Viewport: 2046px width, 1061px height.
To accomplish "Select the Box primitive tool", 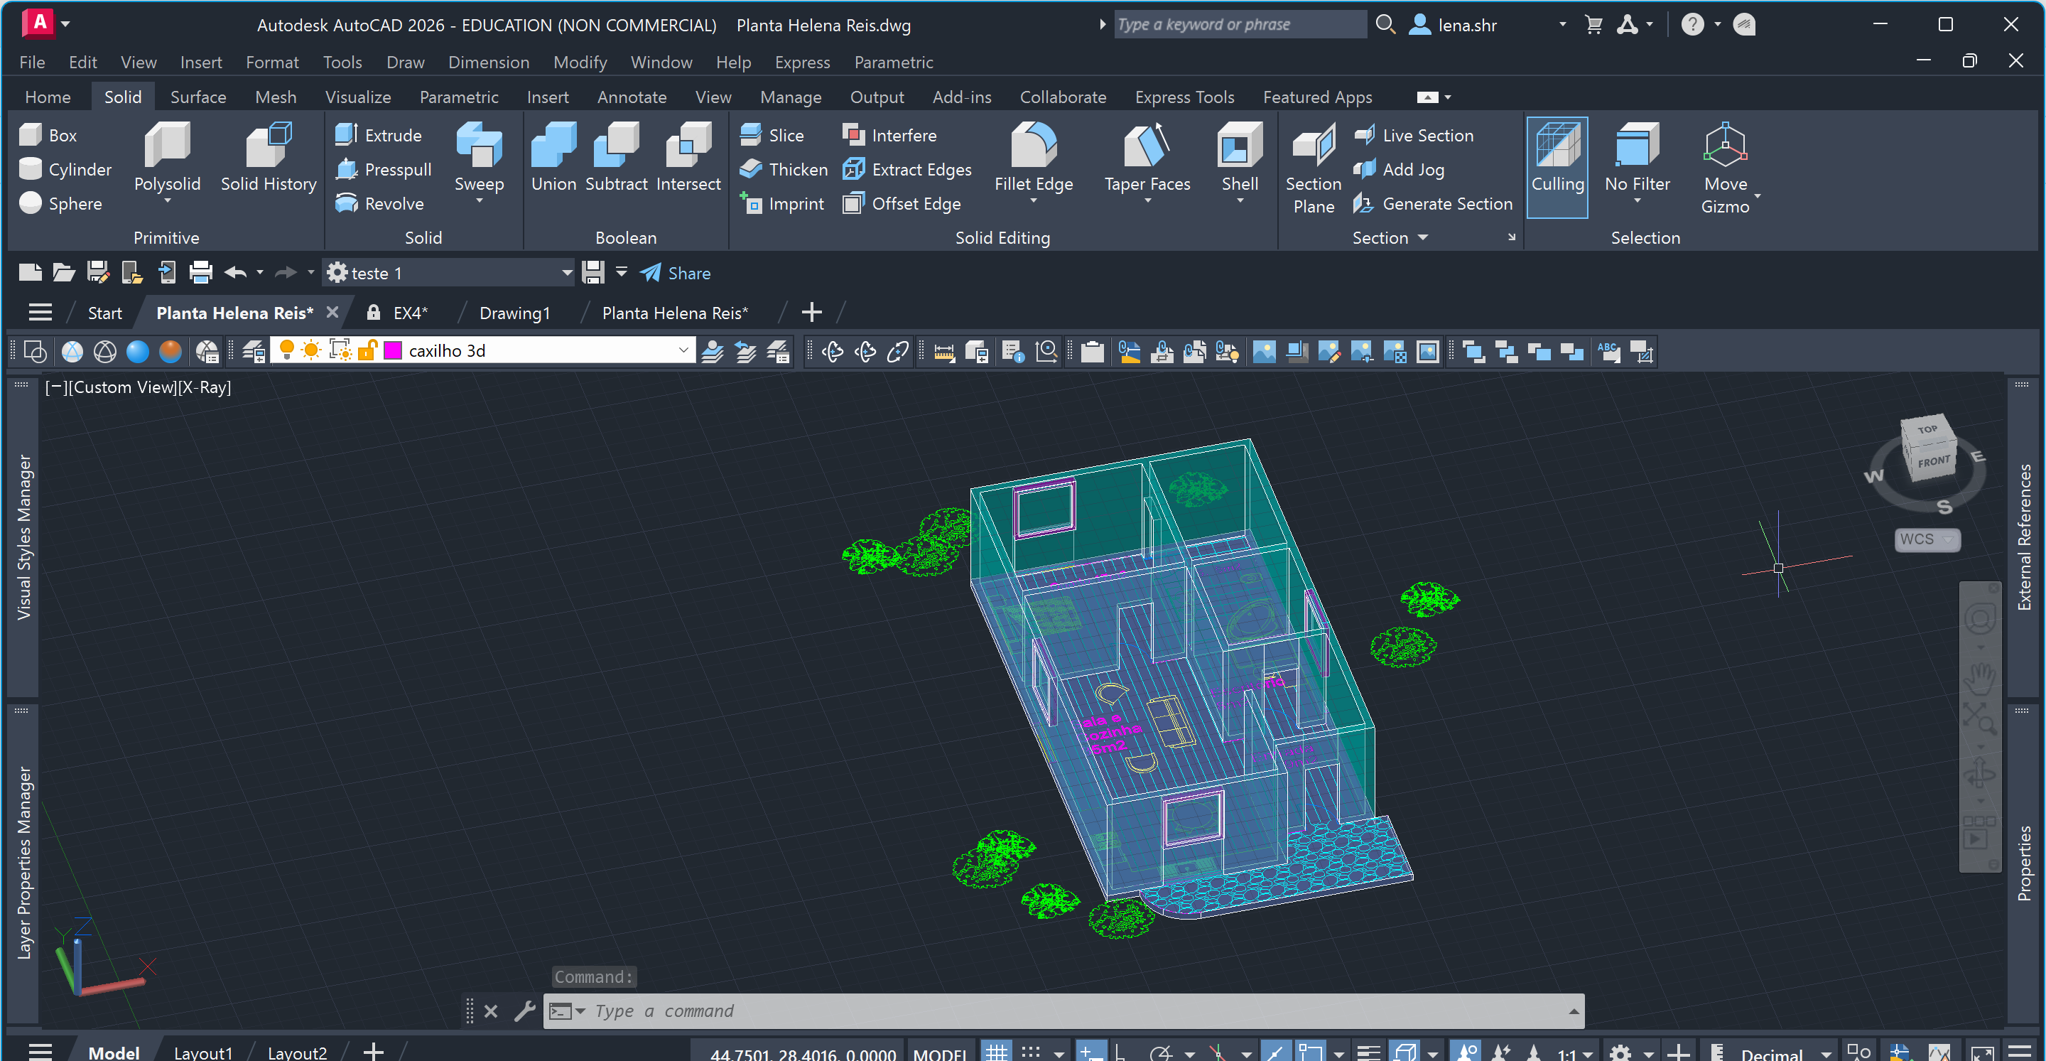I will coord(48,135).
